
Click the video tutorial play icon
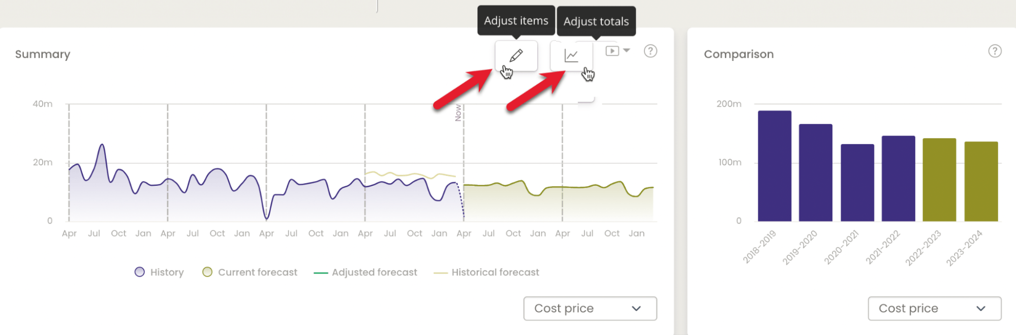coord(612,51)
